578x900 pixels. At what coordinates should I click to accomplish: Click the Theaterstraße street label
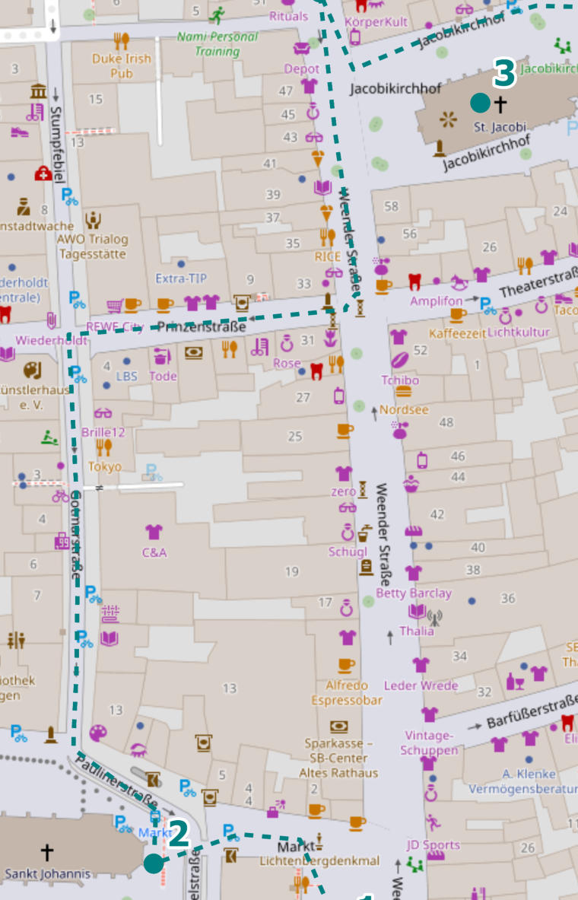(x=538, y=282)
